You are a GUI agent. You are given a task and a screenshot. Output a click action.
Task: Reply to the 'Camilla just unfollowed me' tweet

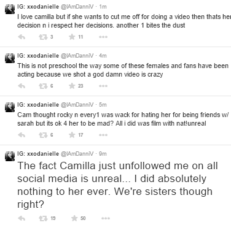[x=22, y=218]
